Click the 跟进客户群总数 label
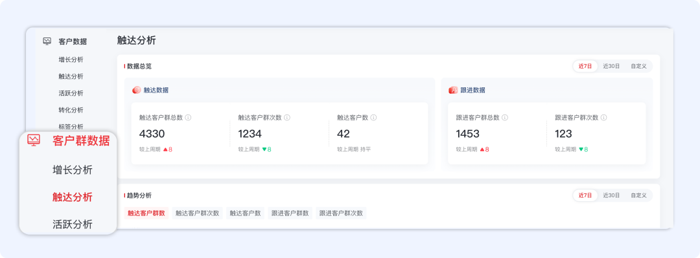The width and height of the screenshot is (700, 258). [x=477, y=118]
